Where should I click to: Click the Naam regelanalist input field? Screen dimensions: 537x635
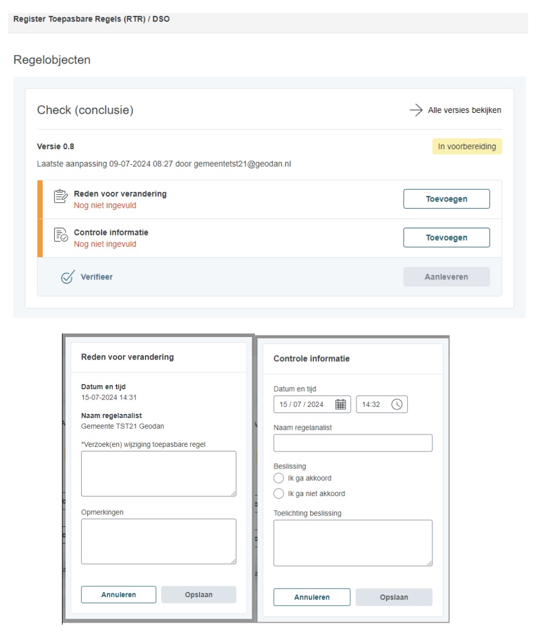click(x=353, y=443)
